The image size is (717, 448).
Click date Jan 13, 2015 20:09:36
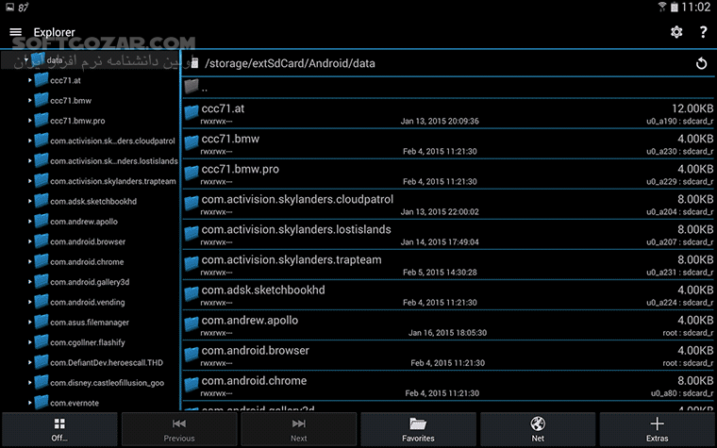[x=440, y=121]
